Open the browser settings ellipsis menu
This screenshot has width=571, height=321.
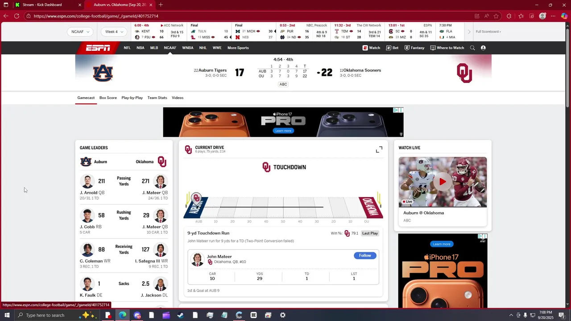(x=553, y=16)
